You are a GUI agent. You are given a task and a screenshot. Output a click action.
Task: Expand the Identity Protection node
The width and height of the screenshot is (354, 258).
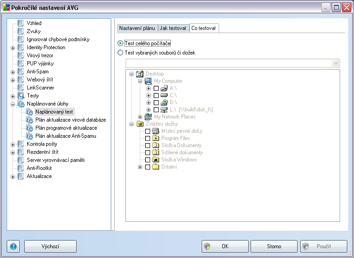pos(13,48)
